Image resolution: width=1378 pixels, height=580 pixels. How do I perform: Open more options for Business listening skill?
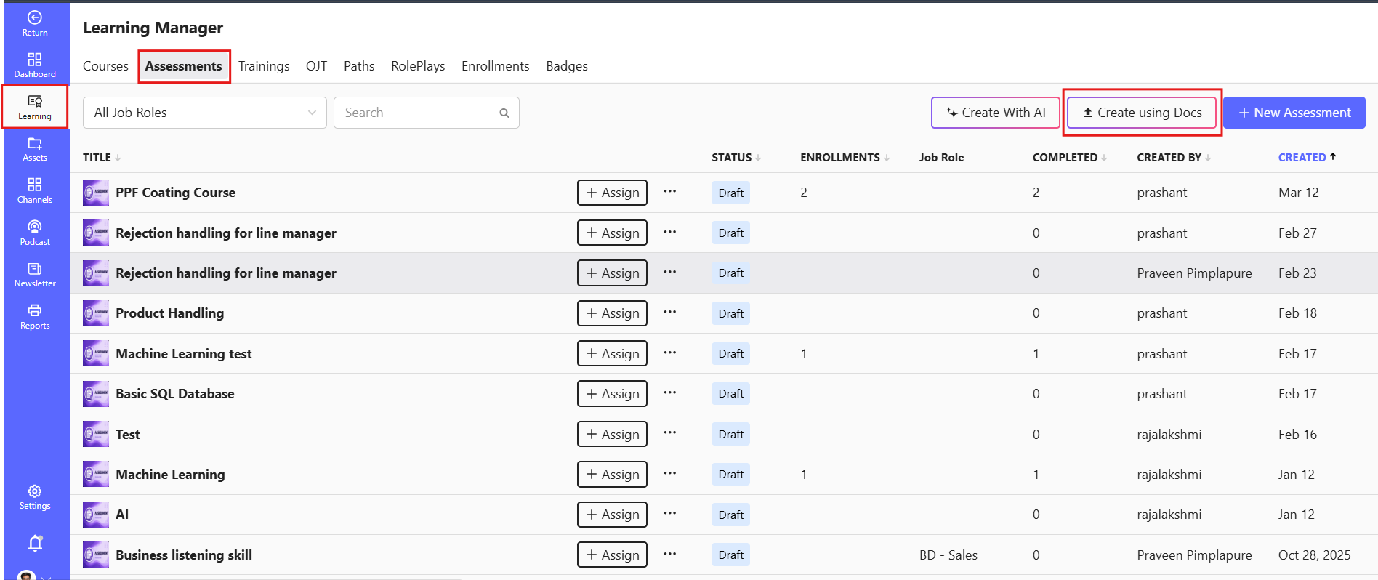point(670,555)
